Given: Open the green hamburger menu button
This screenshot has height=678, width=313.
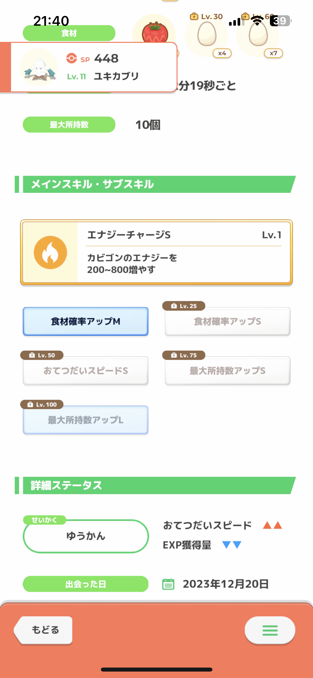Looking at the screenshot, I should click(270, 630).
